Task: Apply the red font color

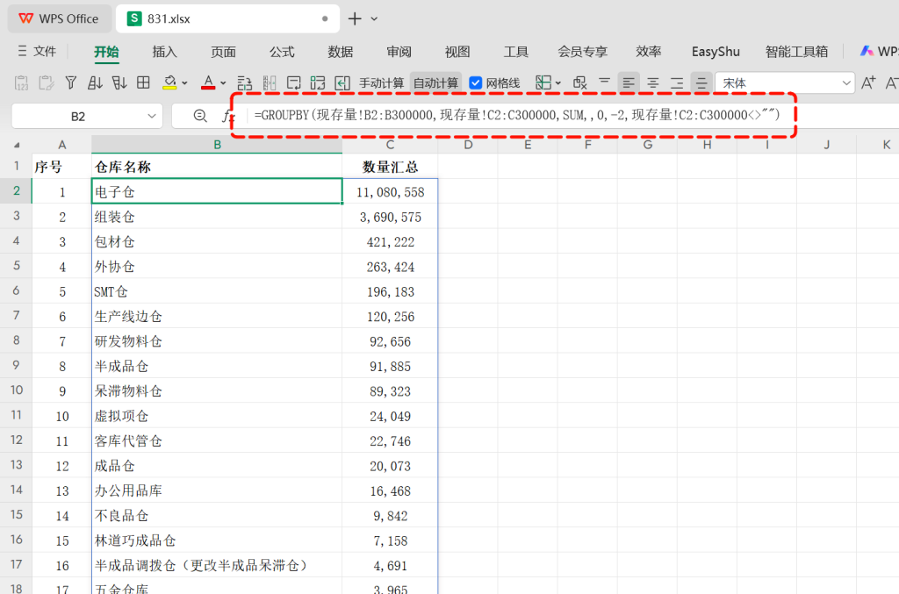Action: tap(208, 83)
